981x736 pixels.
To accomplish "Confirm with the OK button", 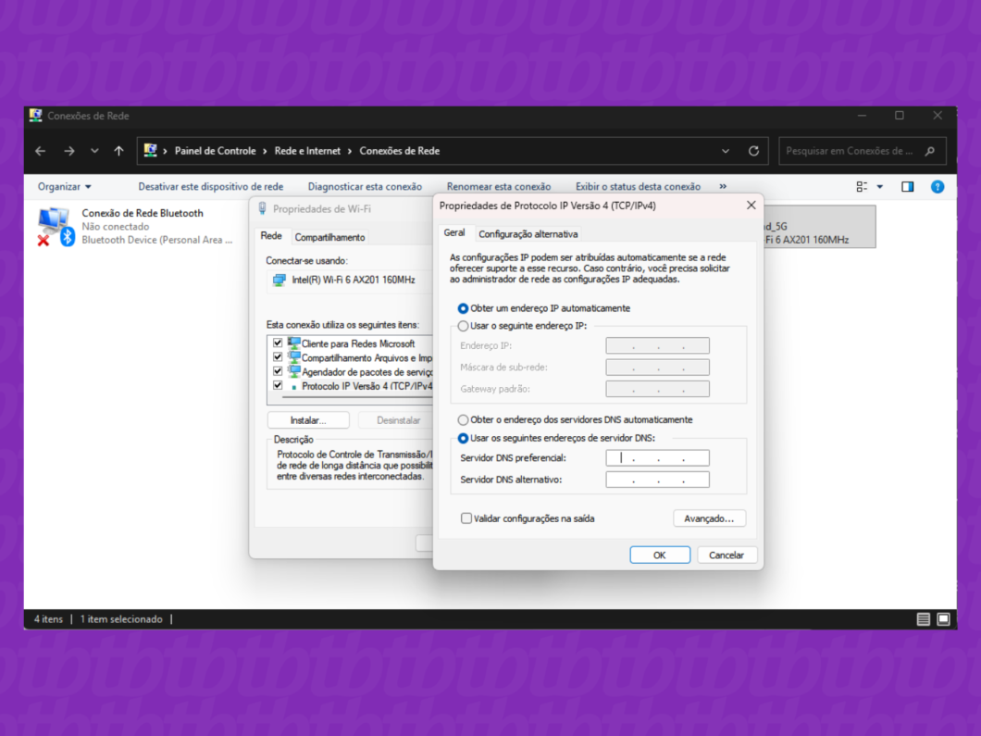I will coord(660,555).
